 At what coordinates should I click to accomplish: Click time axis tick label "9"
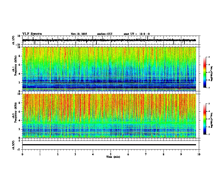[x=181, y=154]
